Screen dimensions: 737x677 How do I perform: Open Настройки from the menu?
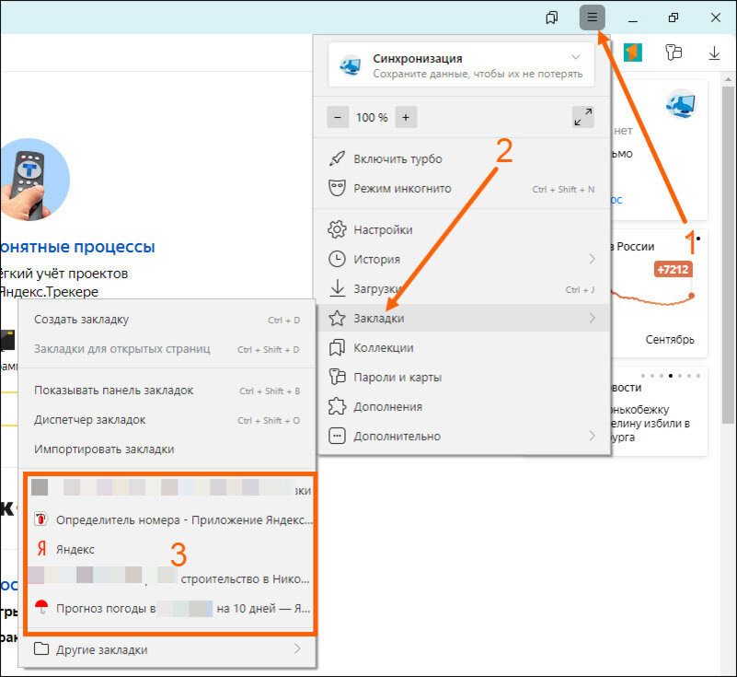pos(462,229)
